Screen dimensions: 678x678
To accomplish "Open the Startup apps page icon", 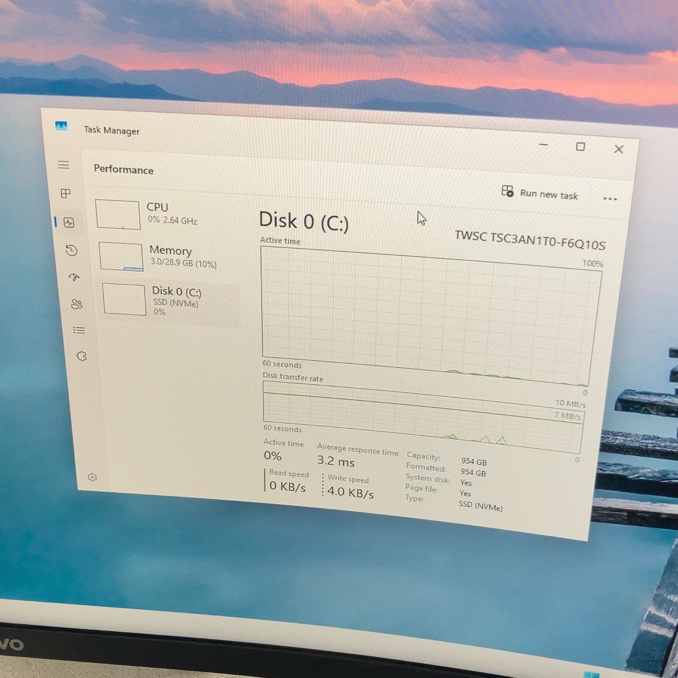I will pos(74,277).
